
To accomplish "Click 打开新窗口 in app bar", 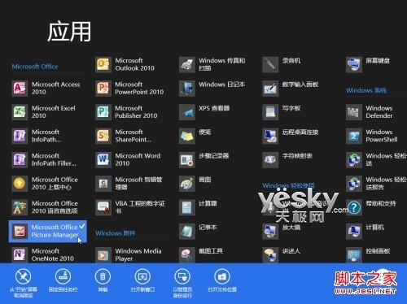I will 142,280.
